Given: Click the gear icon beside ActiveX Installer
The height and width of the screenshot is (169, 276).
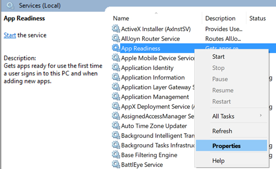Looking at the screenshot, I should coord(116,28).
